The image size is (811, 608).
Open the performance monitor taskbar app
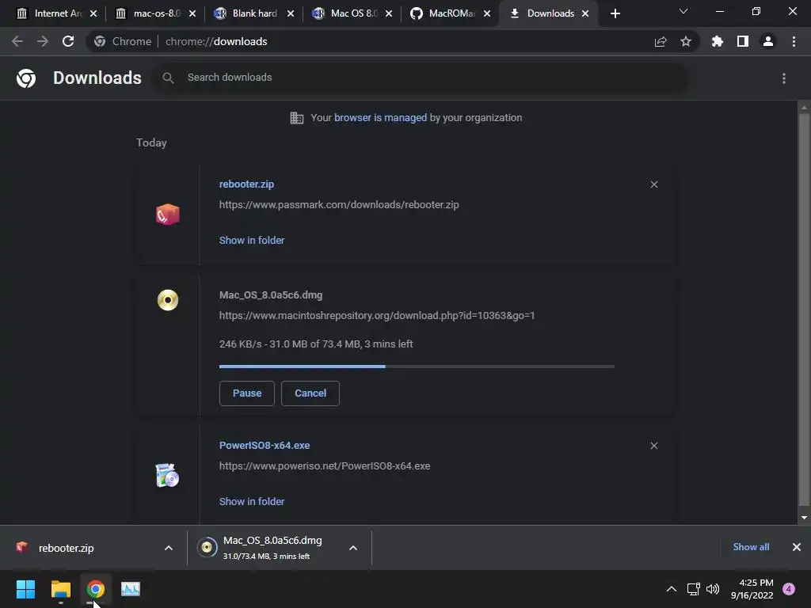(131, 589)
